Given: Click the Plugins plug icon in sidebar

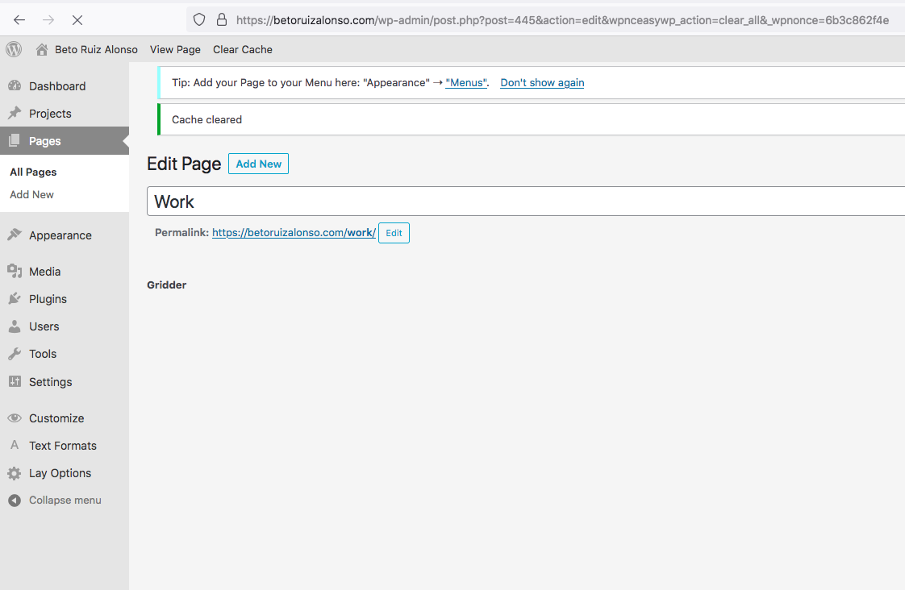Looking at the screenshot, I should tap(15, 299).
